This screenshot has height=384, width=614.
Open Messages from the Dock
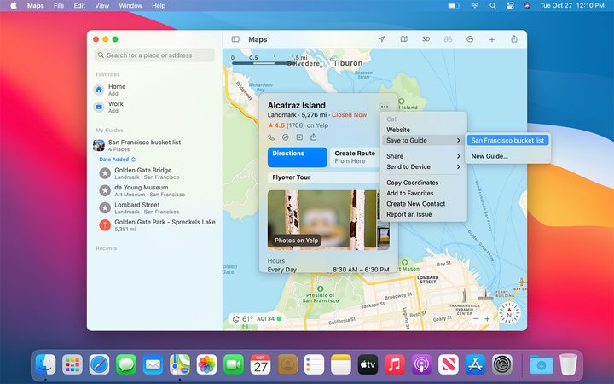126,365
